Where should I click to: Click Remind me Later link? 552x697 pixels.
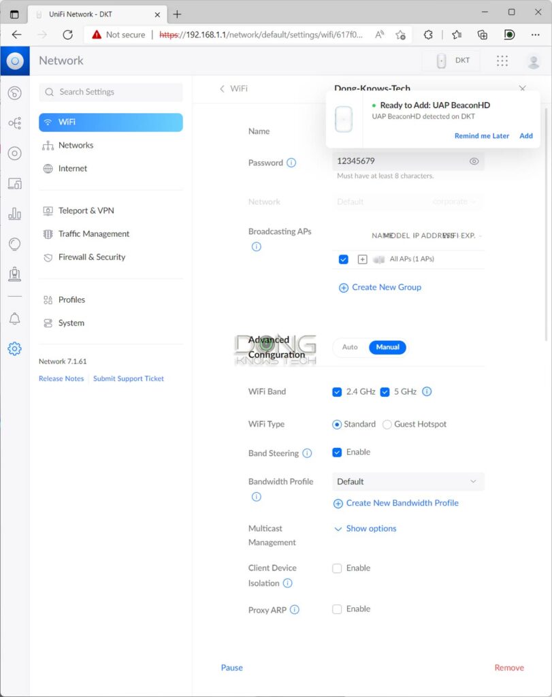coord(482,136)
